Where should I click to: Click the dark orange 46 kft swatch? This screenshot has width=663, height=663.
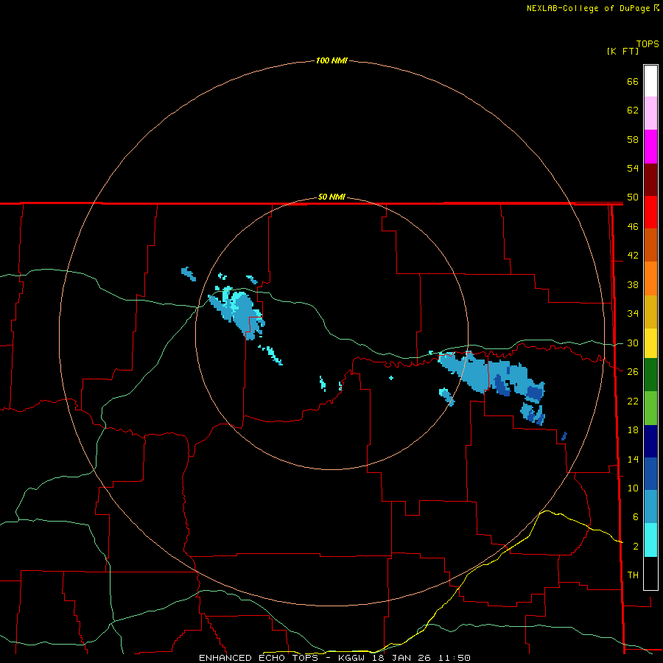pos(650,245)
